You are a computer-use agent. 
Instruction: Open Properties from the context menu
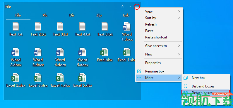[x=159, y=63]
